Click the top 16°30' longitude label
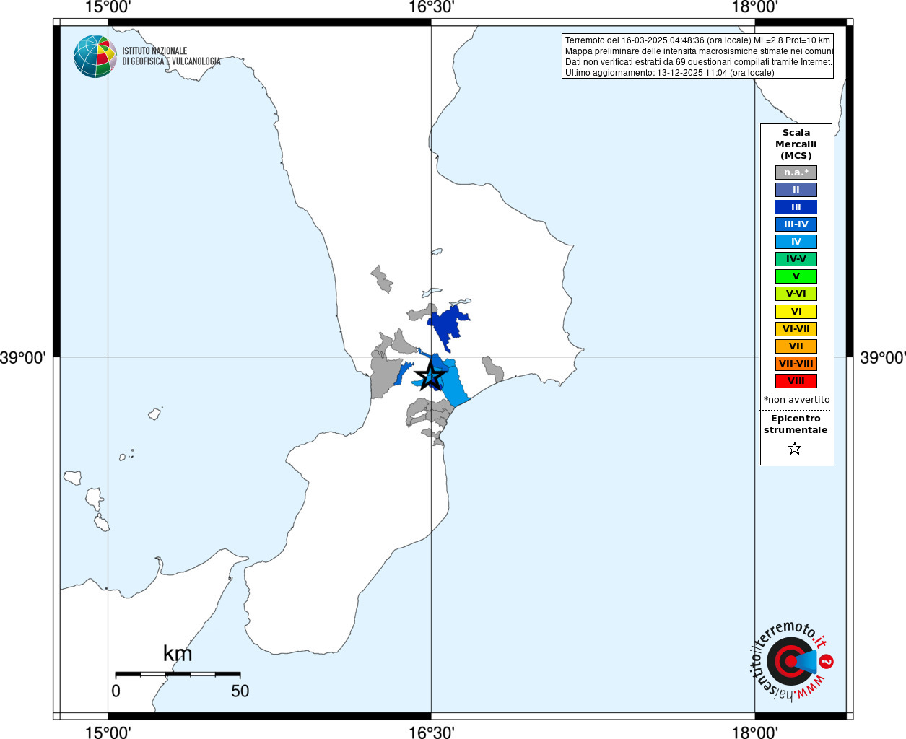906x739 pixels. [431, 7]
